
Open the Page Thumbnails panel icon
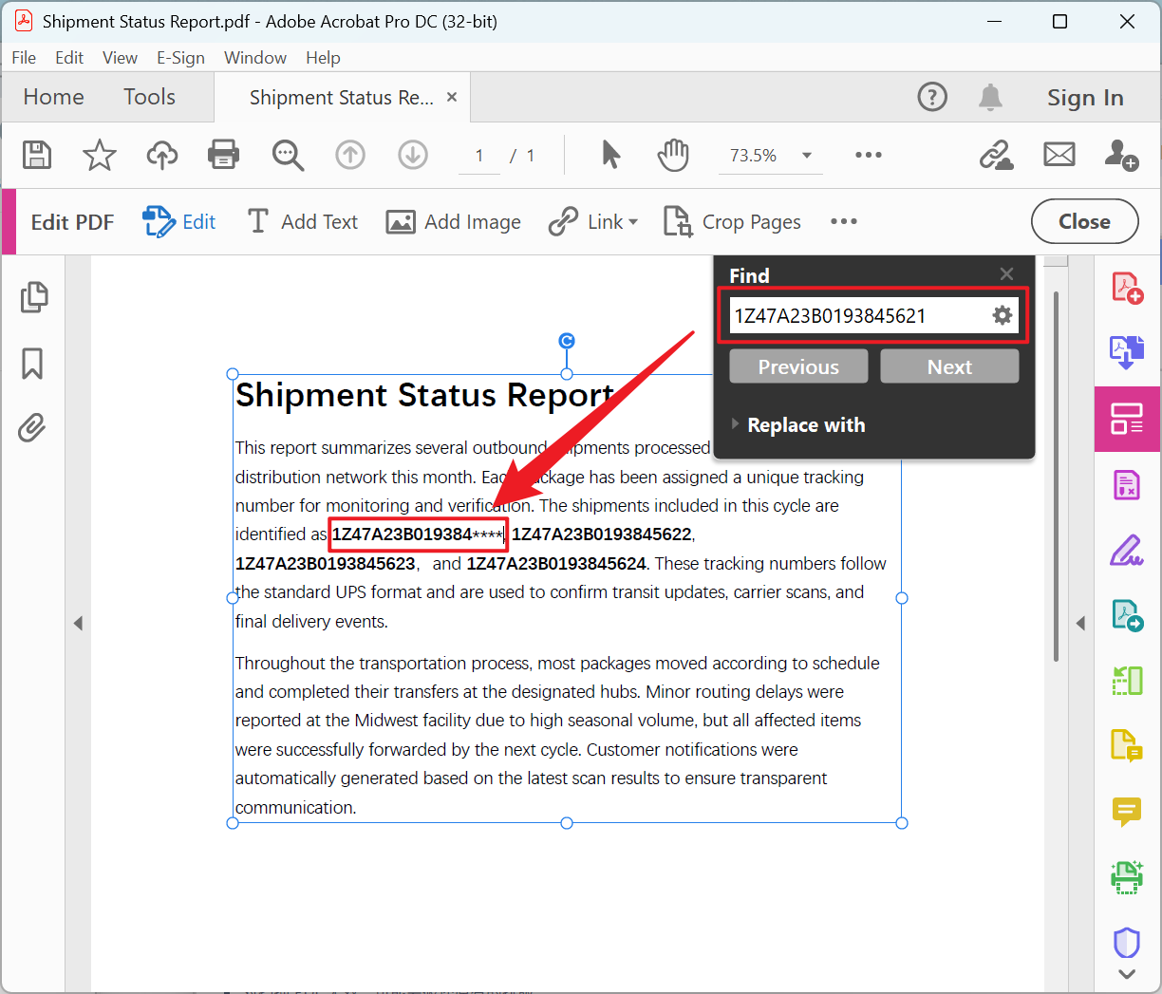pos(33,297)
